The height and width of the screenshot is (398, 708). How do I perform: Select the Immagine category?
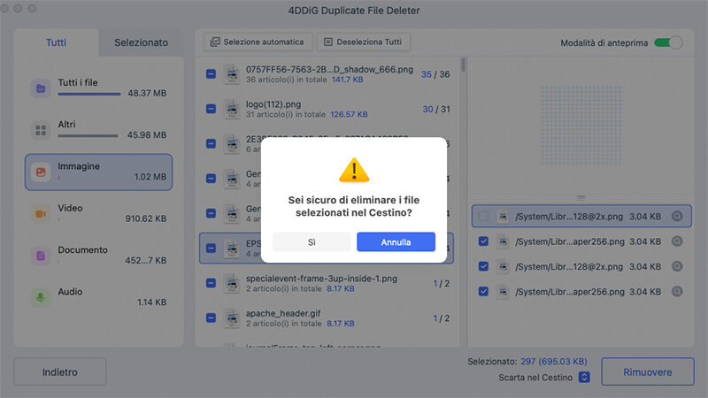(98, 172)
